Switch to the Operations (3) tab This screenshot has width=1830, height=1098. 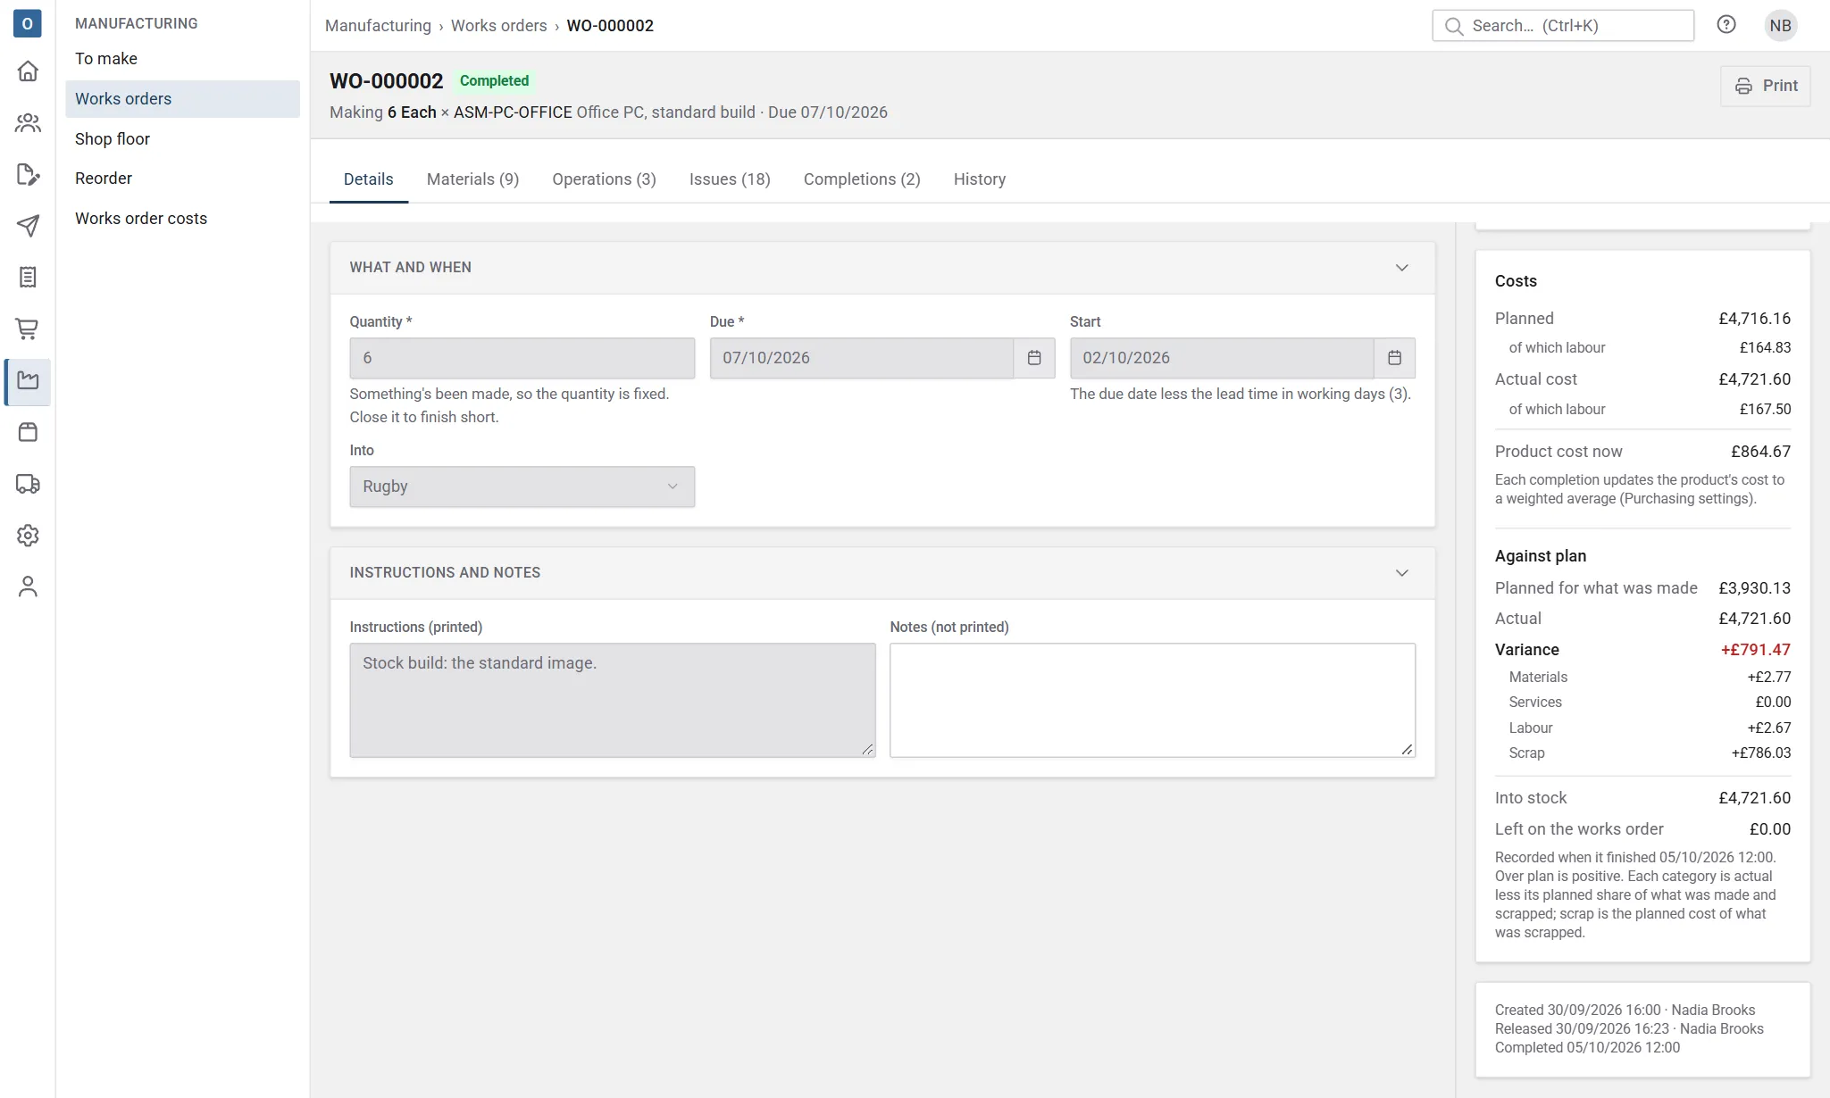[604, 179]
